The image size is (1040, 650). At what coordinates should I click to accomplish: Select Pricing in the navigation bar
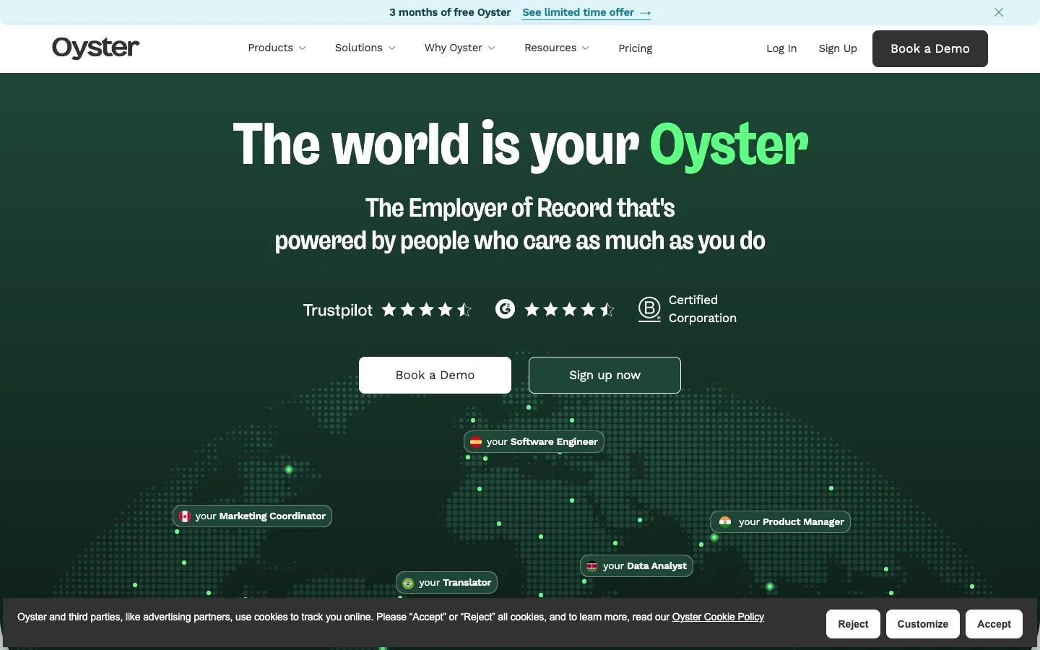coord(636,48)
